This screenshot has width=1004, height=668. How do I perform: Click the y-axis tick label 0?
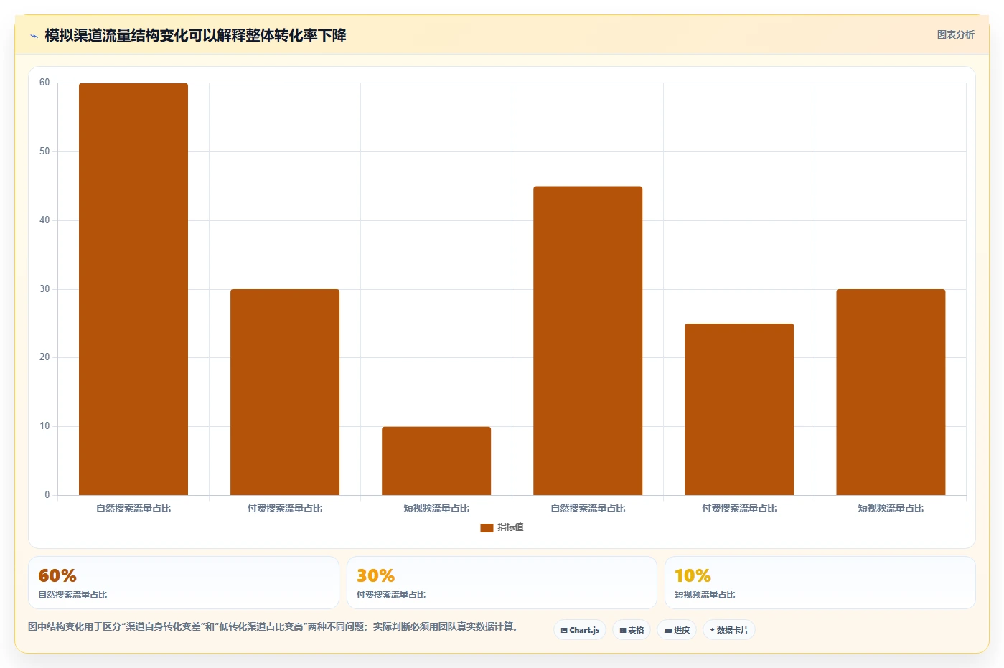[47, 495]
